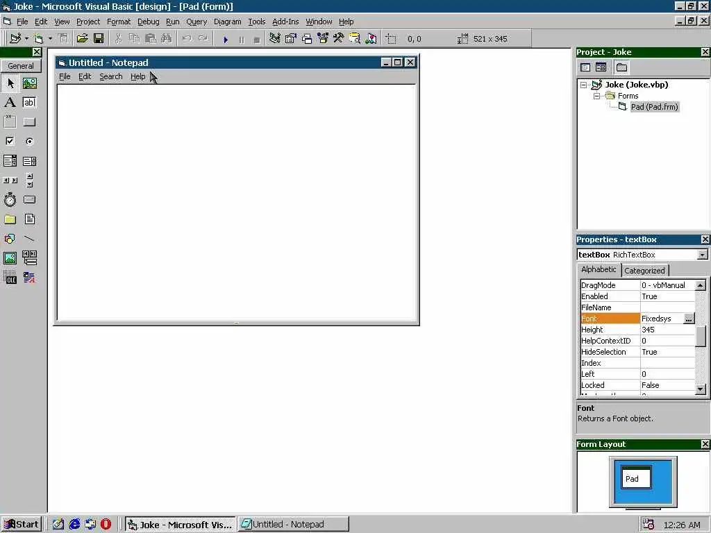Select the OptionButton control tool
The height and width of the screenshot is (533, 711).
pyautogui.click(x=29, y=141)
